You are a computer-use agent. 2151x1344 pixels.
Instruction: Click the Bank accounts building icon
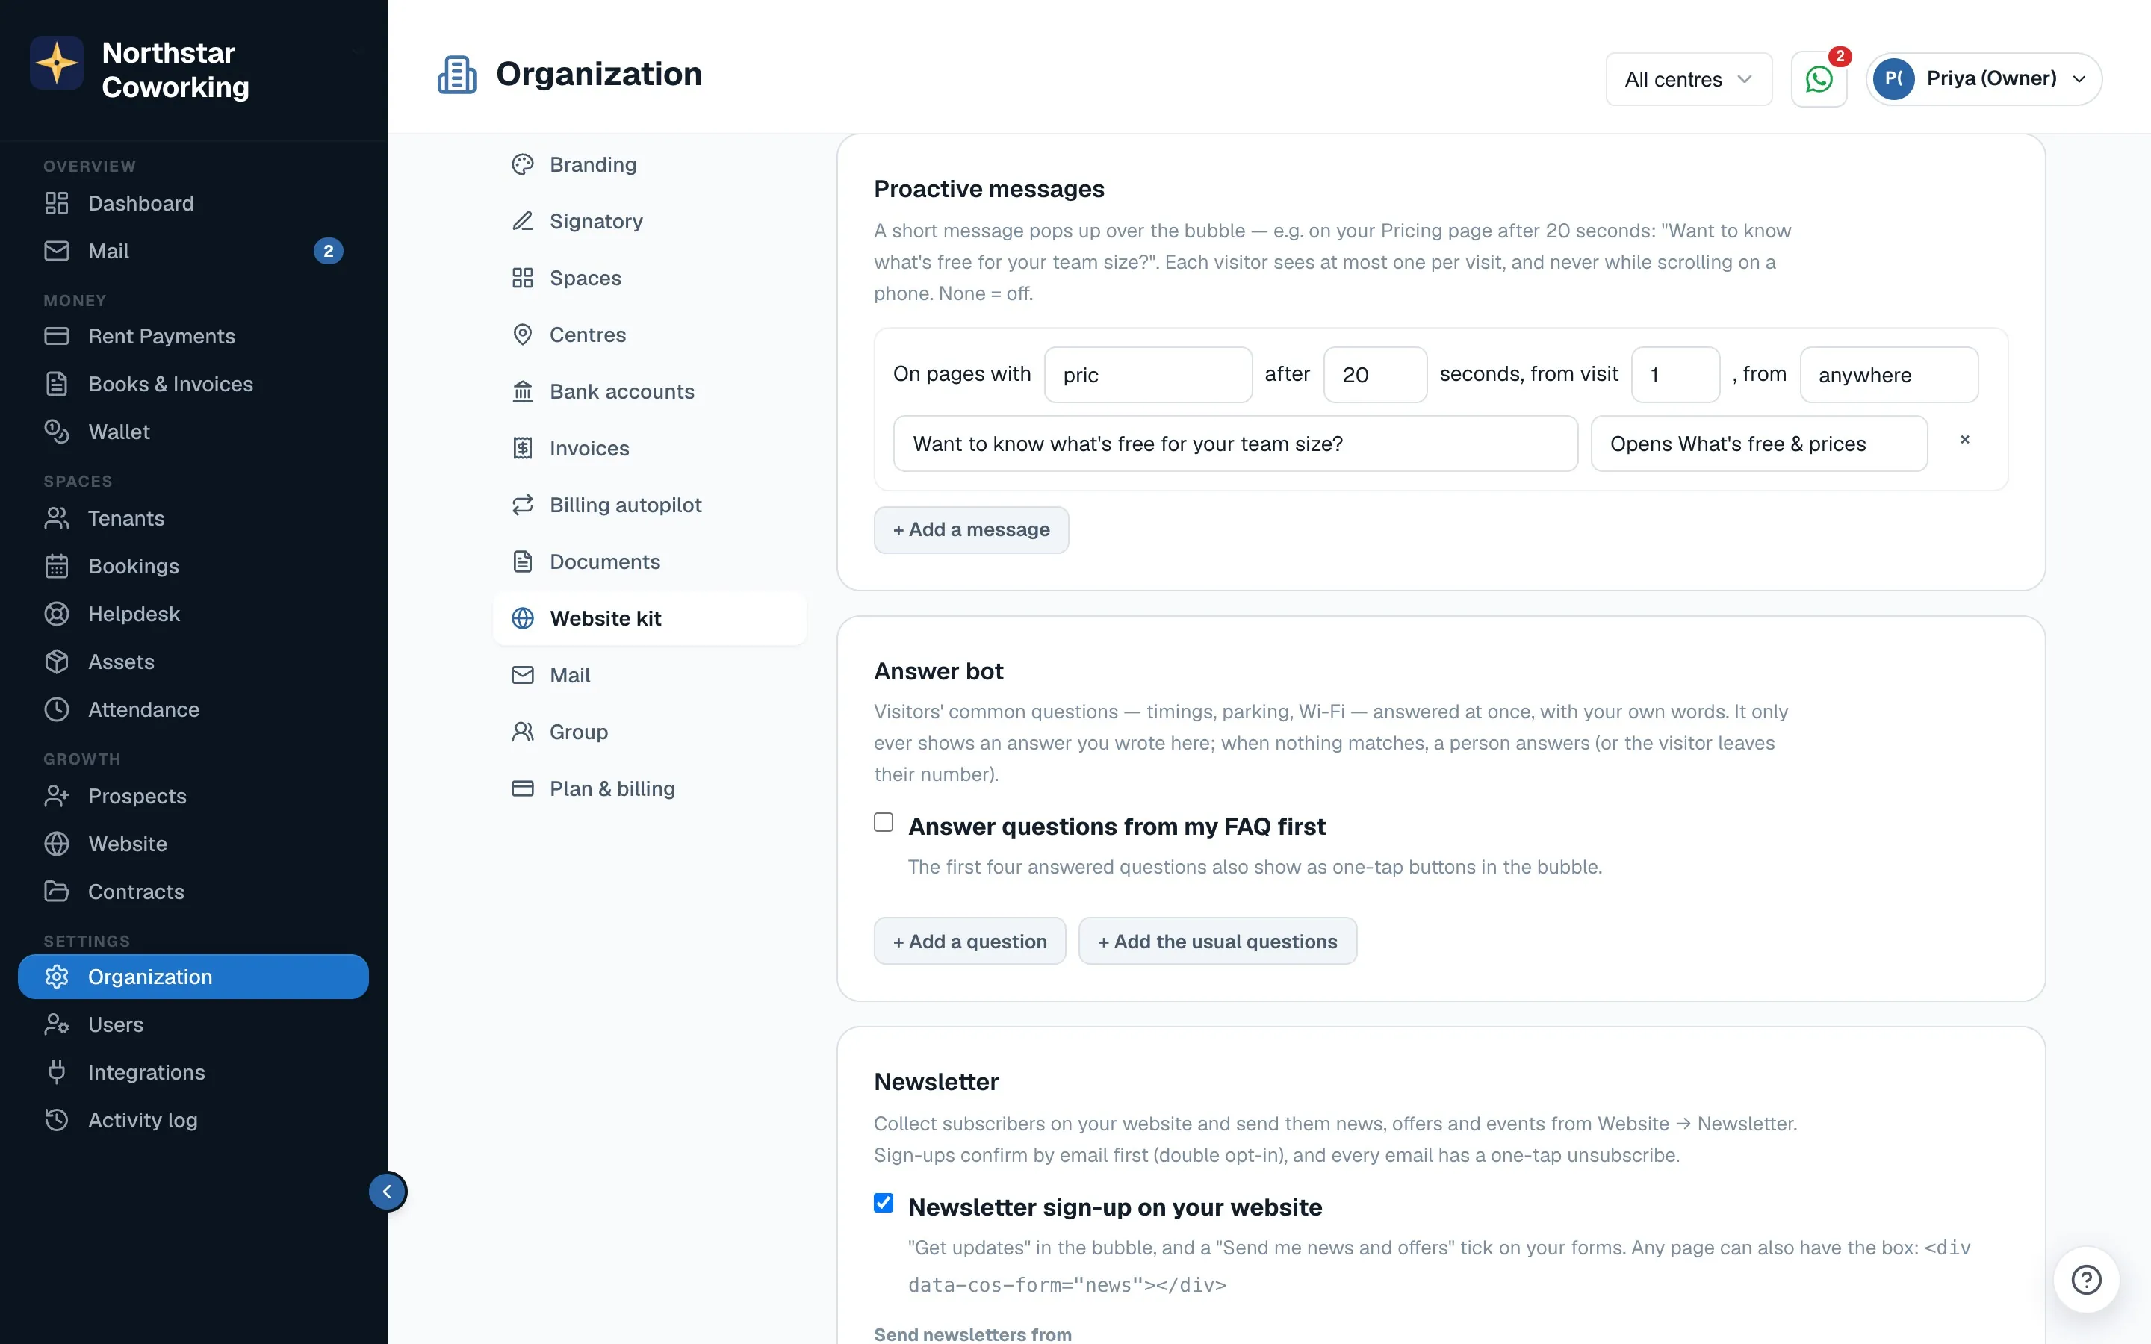click(523, 392)
